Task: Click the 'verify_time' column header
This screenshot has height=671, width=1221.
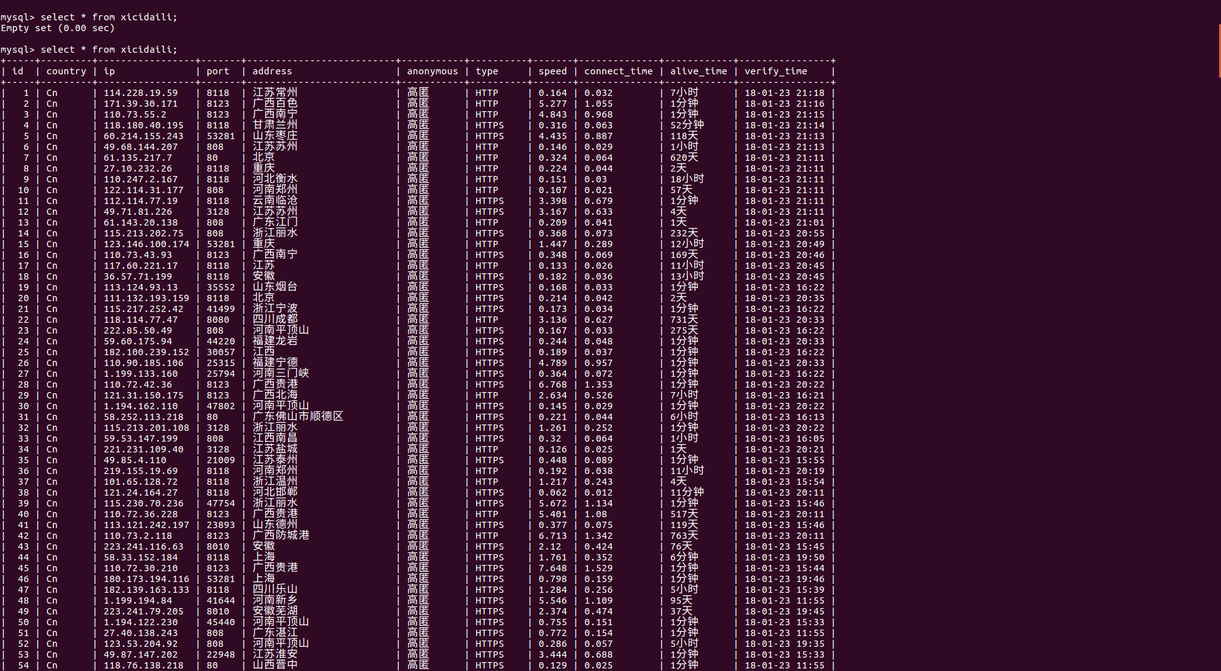Action: click(x=776, y=71)
